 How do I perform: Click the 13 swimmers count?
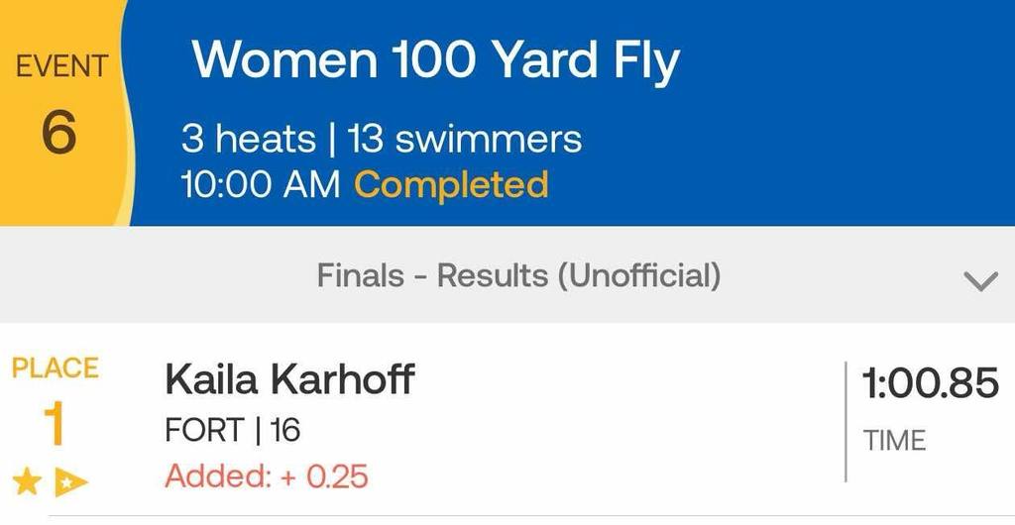[x=464, y=140]
